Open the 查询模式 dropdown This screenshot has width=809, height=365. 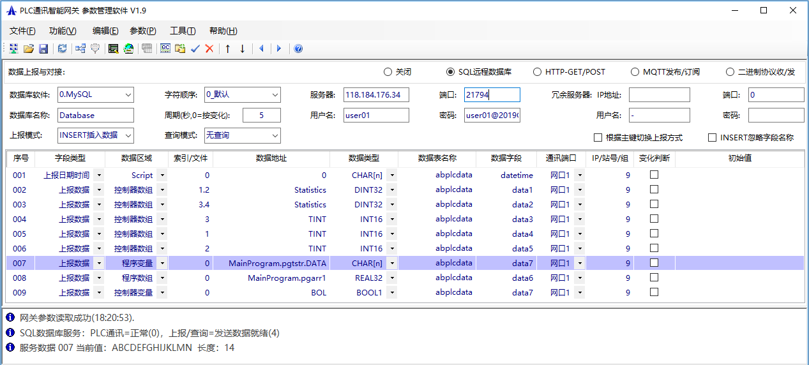[x=275, y=135]
